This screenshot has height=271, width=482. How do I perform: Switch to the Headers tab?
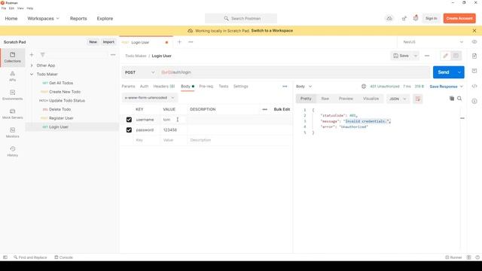(x=164, y=87)
